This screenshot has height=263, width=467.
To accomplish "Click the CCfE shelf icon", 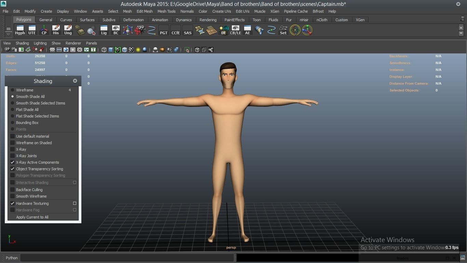I will click(x=176, y=30).
